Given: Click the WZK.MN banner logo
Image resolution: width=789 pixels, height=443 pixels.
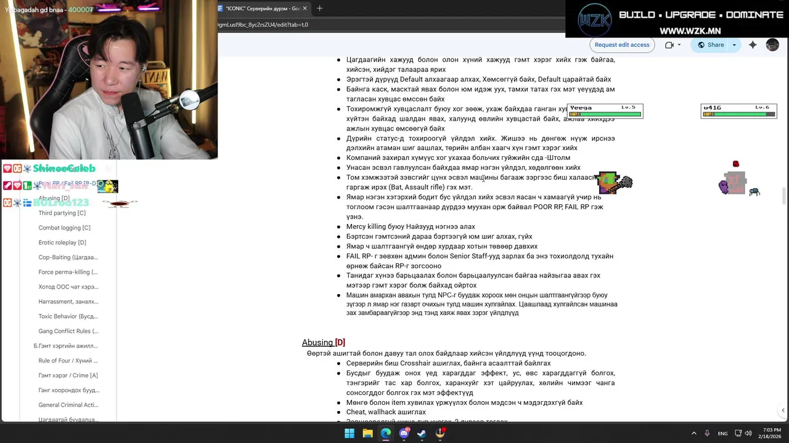Looking at the screenshot, I should click(x=595, y=20).
